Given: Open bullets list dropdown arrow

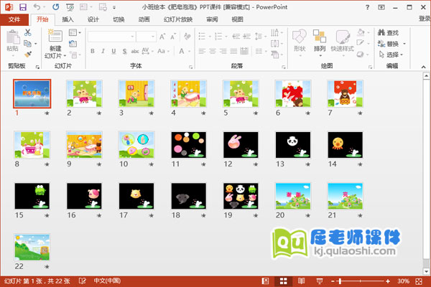Looking at the screenshot, I should (210, 37).
